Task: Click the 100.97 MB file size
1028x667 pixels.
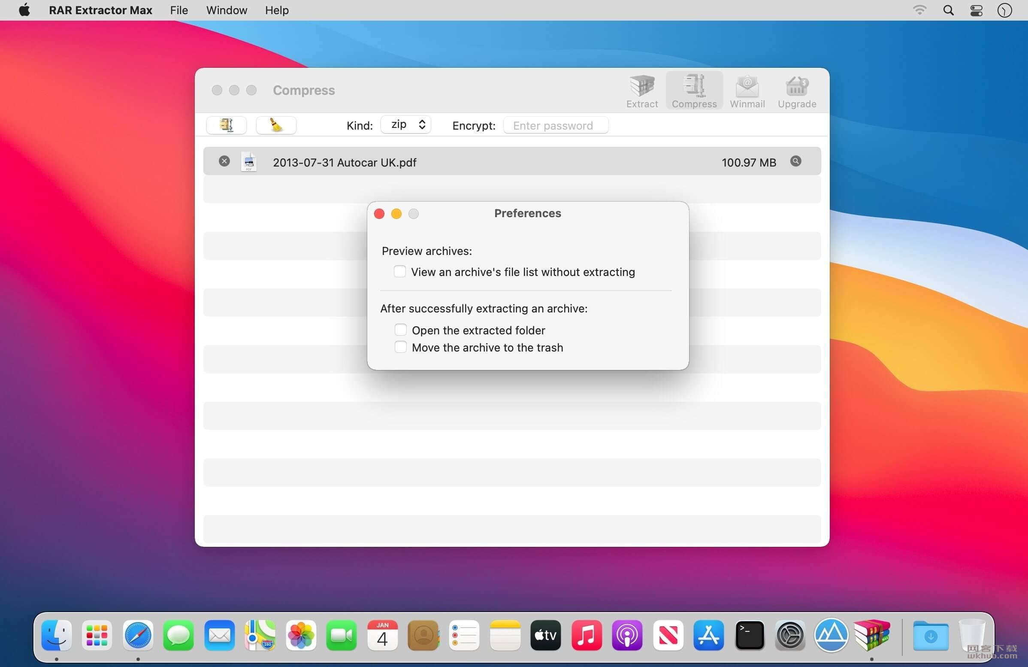Action: click(x=749, y=162)
